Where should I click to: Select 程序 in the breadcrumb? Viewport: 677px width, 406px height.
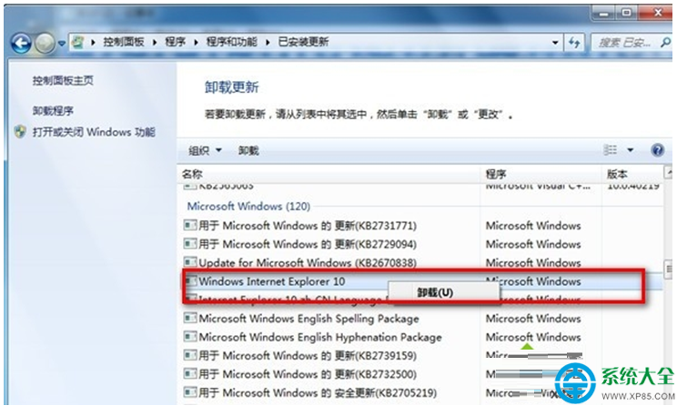click(x=175, y=42)
